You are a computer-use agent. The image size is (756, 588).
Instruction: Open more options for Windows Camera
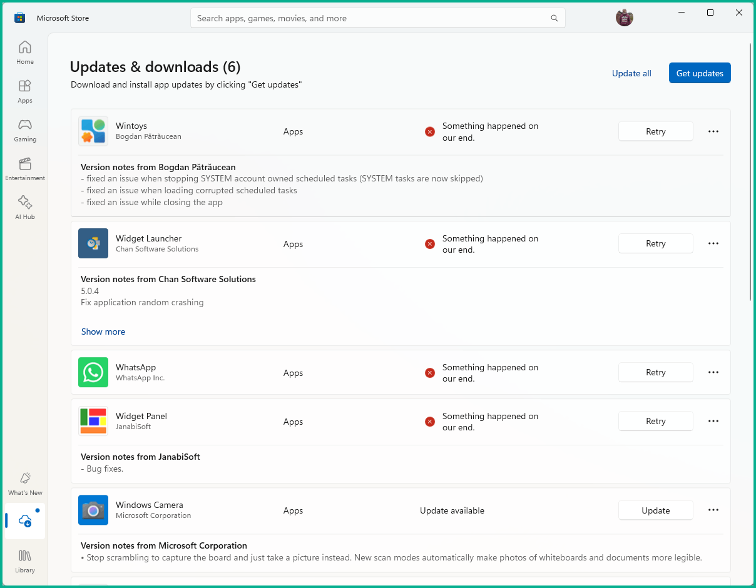tap(713, 510)
